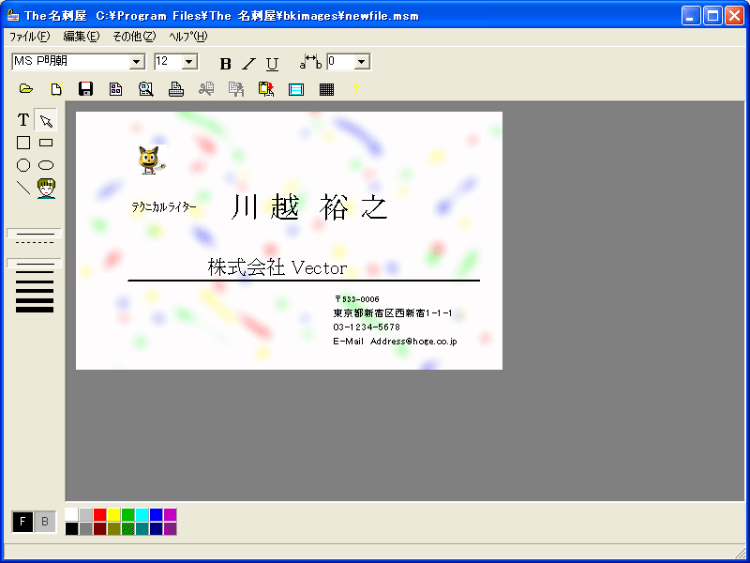This screenshot has width=750, height=563.
Task: Pick the red color swatch
Action: coord(99,514)
